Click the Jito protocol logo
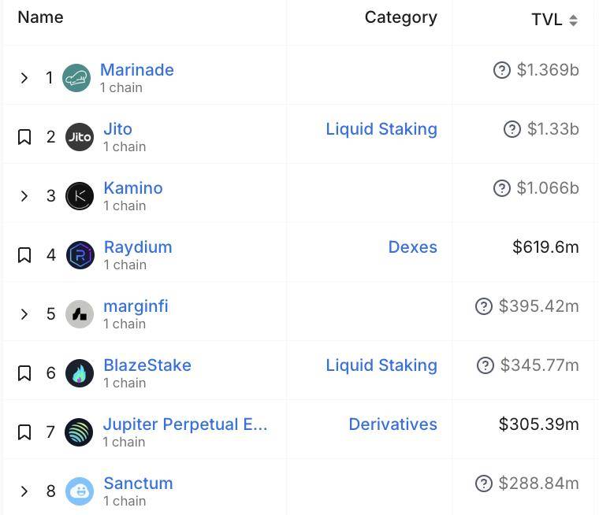Viewport: 599px width, 515px height. (80, 137)
